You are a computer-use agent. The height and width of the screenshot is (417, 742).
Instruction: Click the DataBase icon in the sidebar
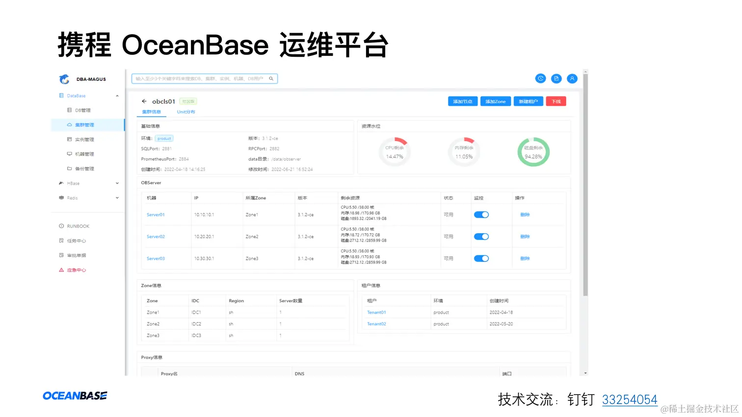pos(61,96)
